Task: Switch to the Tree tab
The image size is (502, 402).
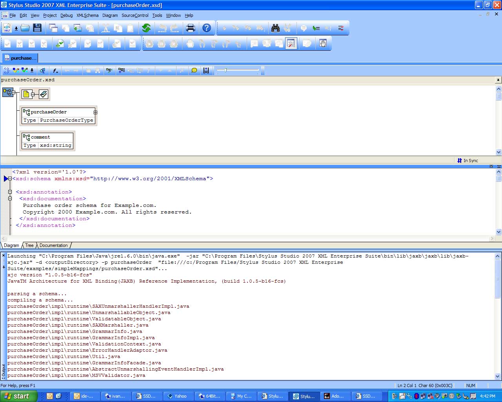Action: click(29, 245)
